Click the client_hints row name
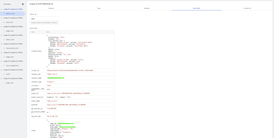This screenshot has width=274, height=138. coord(36,51)
